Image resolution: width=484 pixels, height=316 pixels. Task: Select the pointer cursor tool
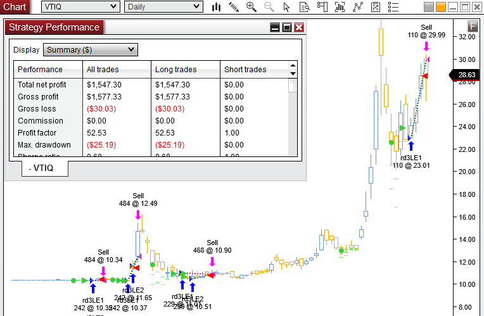286,7
